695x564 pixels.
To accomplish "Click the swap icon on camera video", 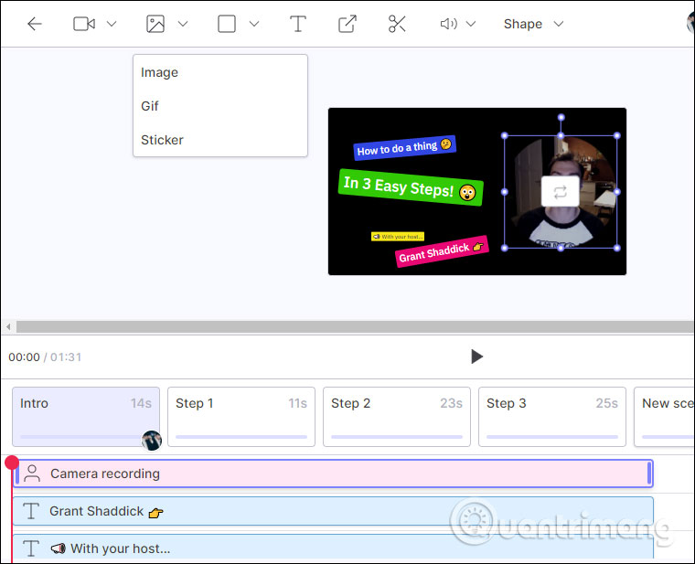I will [x=560, y=192].
